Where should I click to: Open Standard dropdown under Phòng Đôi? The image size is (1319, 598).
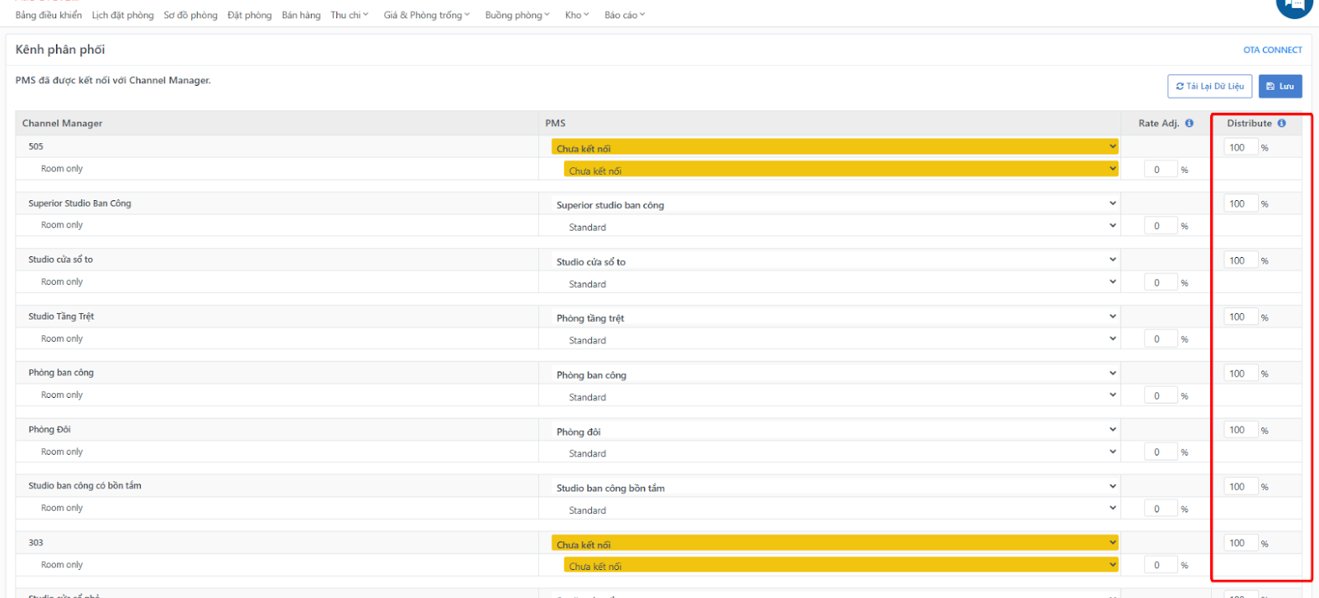[841, 453]
